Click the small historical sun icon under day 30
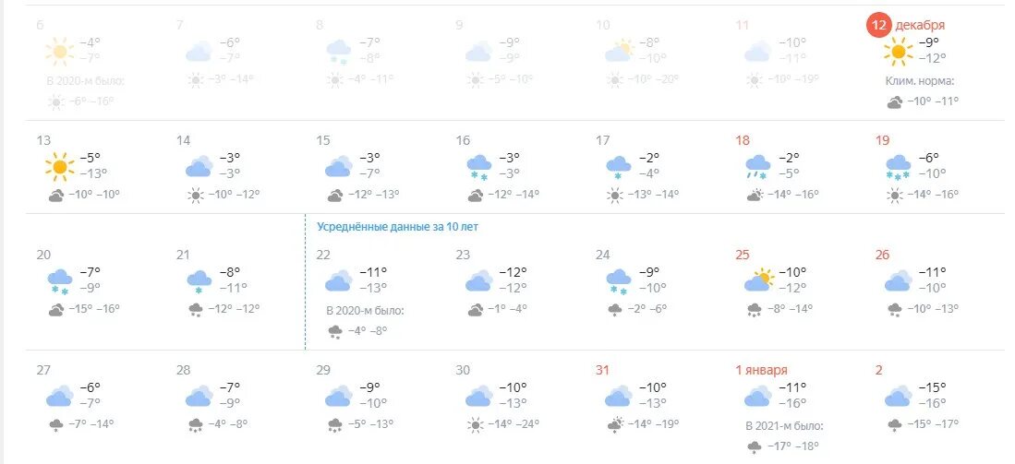The width and height of the screenshot is (1015, 464). tap(476, 424)
